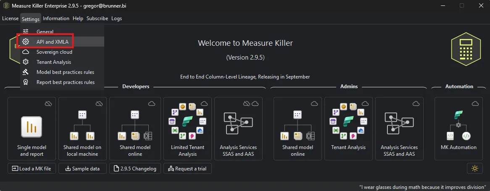
Task: Click cloud icon on Developers Shared model online
Action: click(x=152, y=104)
